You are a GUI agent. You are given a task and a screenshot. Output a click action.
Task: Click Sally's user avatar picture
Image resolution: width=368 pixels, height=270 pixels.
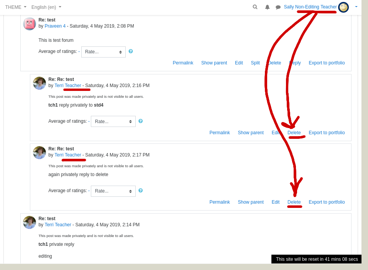point(343,7)
